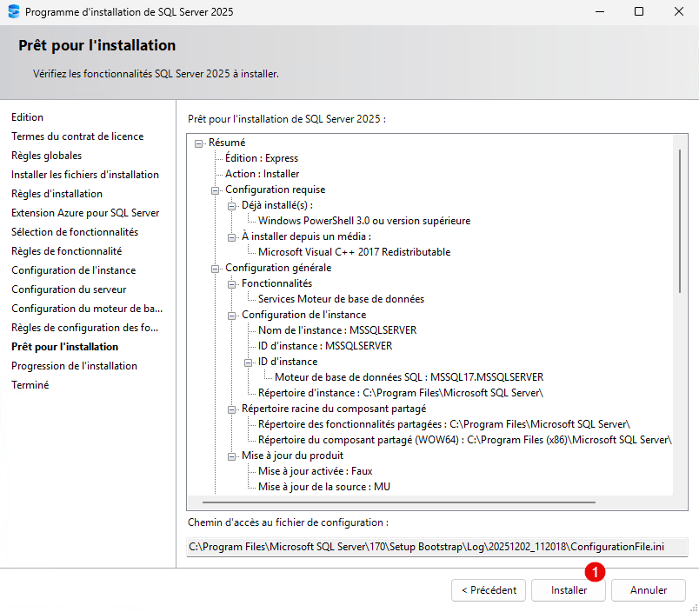Click the configuration file path field

pos(436,547)
